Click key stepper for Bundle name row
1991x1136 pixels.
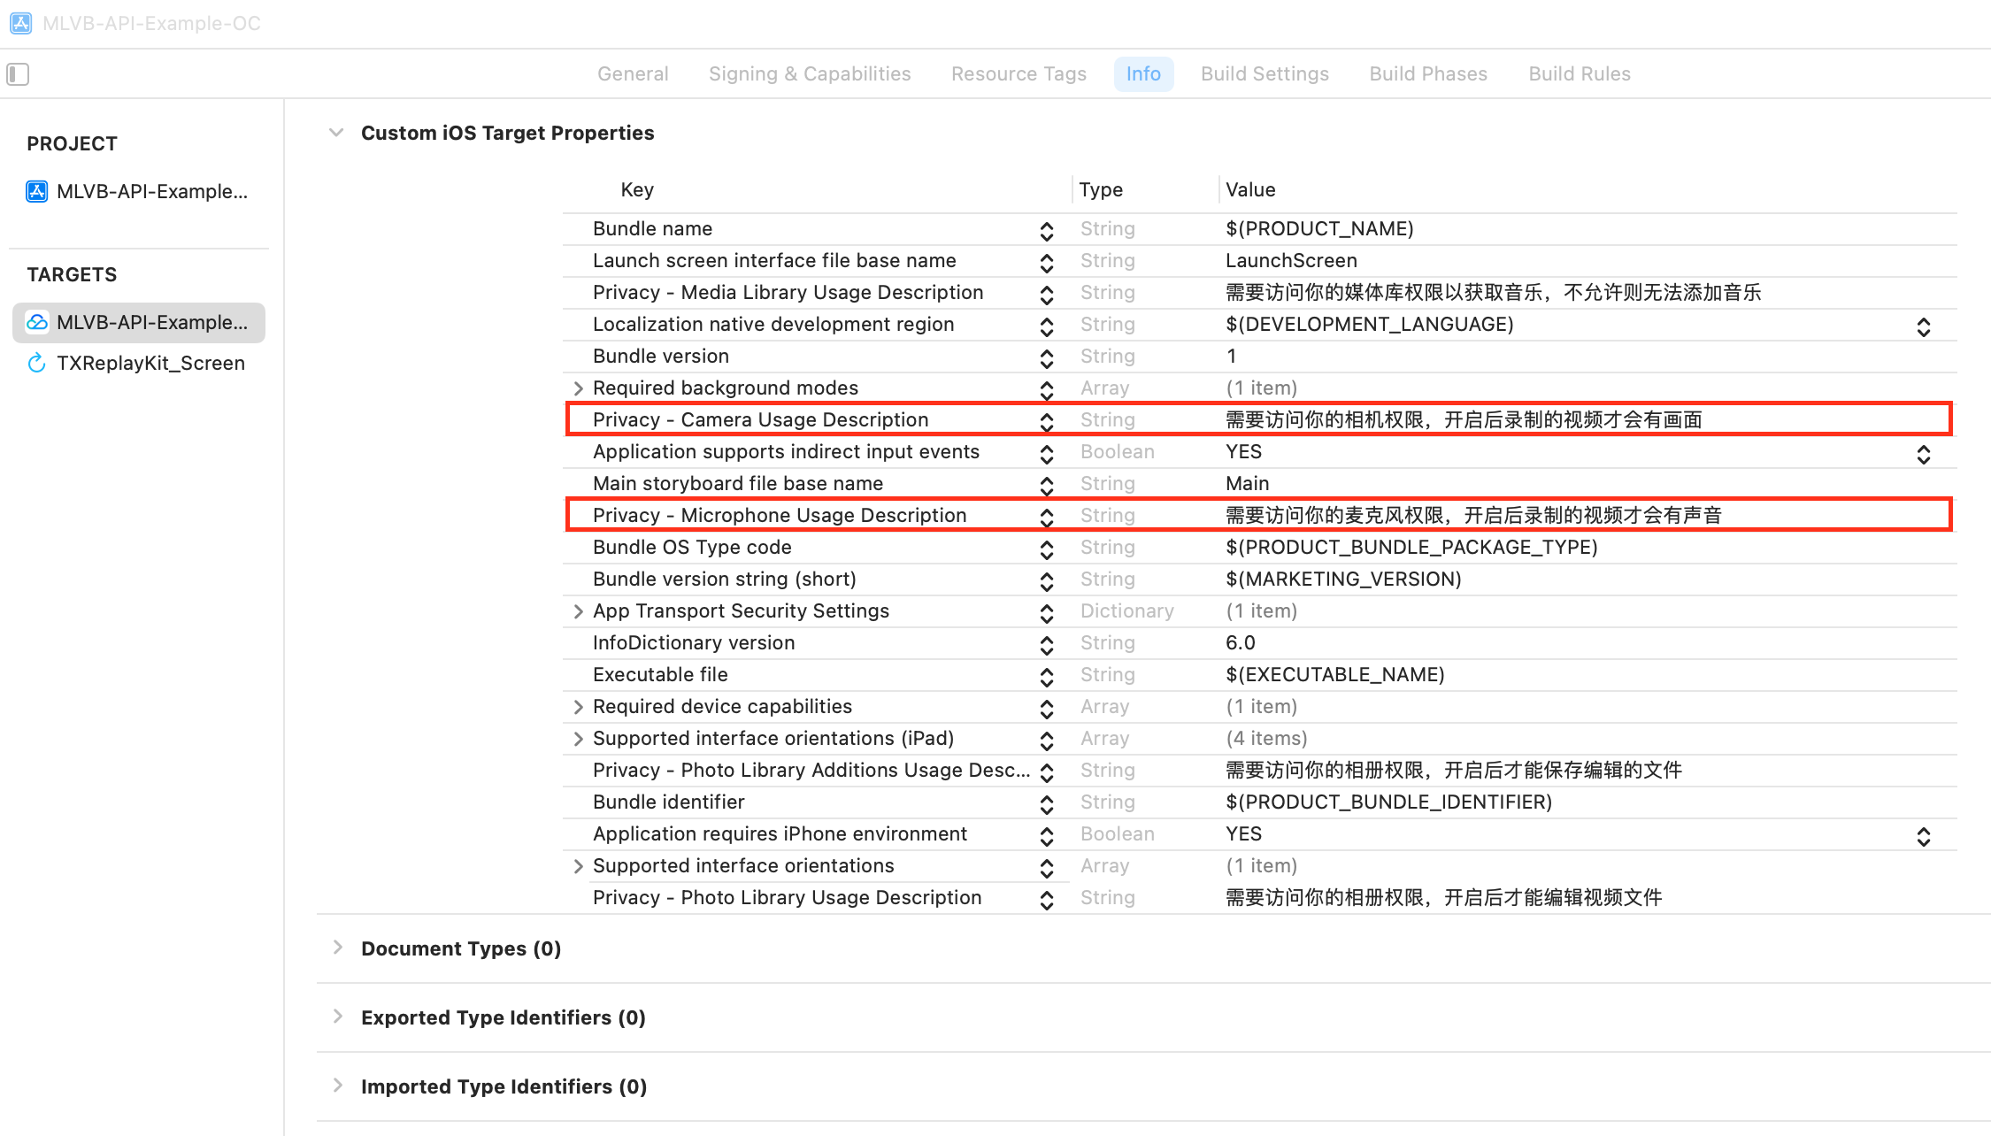[1047, 230]
